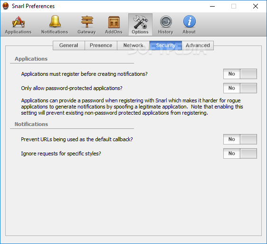Toggle 'Only allow password-protected applications'

point(240,88)
